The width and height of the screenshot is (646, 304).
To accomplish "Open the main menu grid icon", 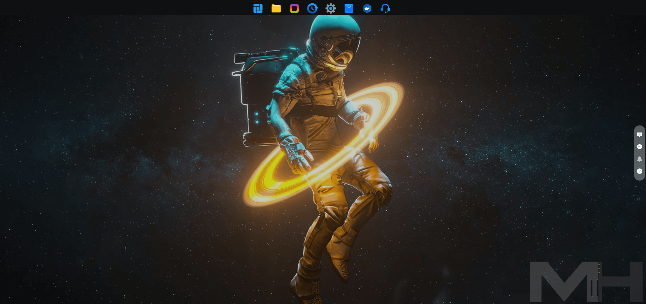I will point(258,8).
